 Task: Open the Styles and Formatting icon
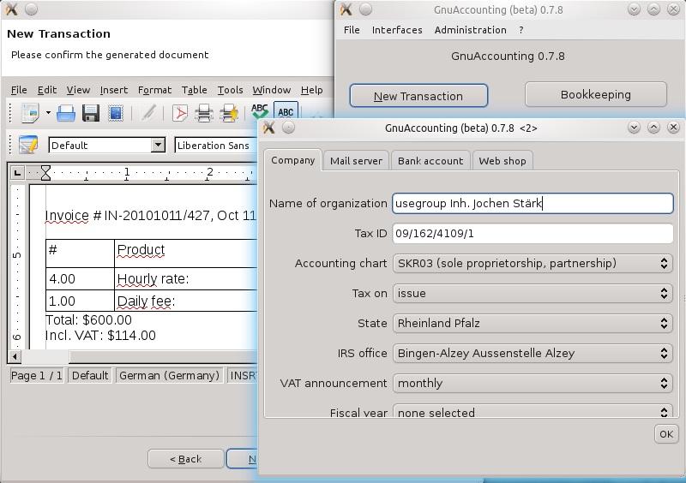pos(28,145)
